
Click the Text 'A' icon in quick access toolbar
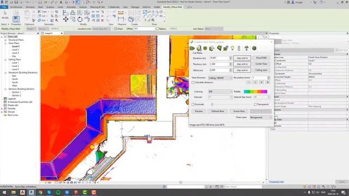coord(61,2)
